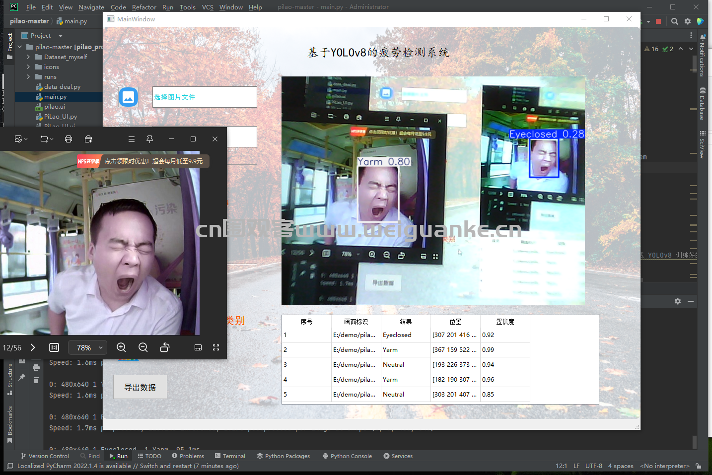Go to next image in viewer
Image resolution: width=712 pixels, height=475 pixels.
[x=33, y=347]
